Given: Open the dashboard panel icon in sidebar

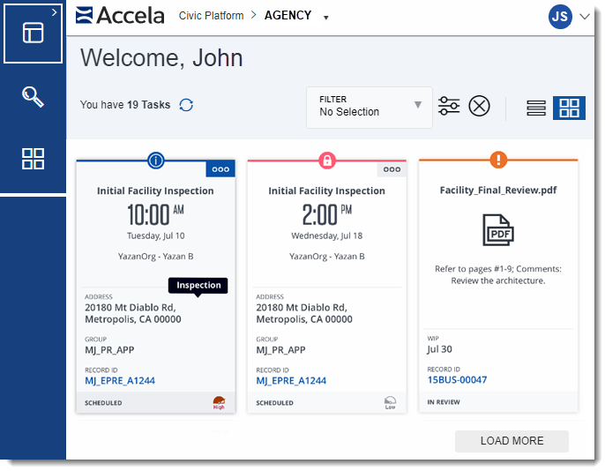Looking at the screenshot, I should click(x=33, y=33).
